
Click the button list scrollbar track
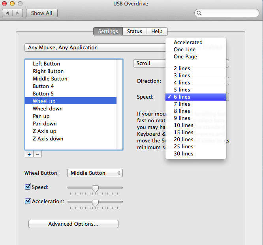tap(119, 105)
